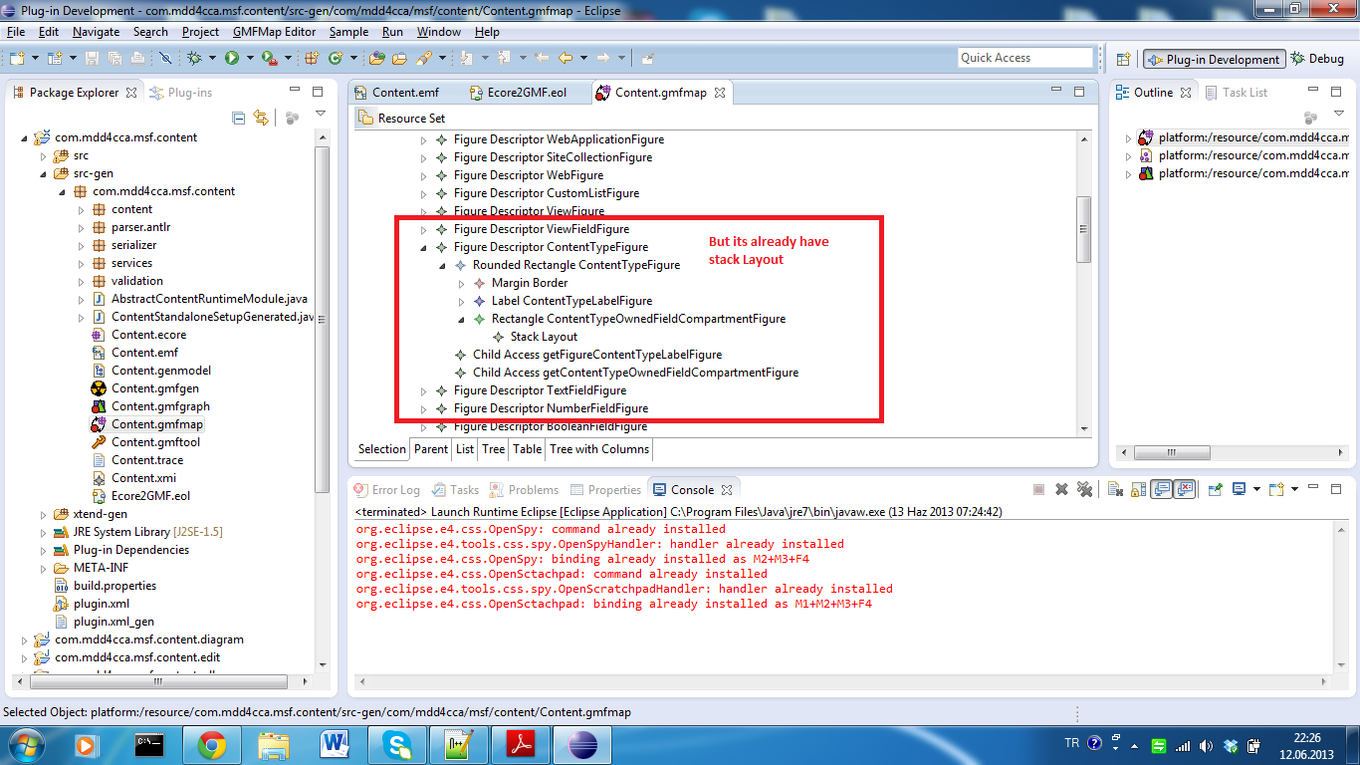The width and height of the screenshot is (1360, 765).
Task: Expand the Margin Border node
Action: coord(461,283)
